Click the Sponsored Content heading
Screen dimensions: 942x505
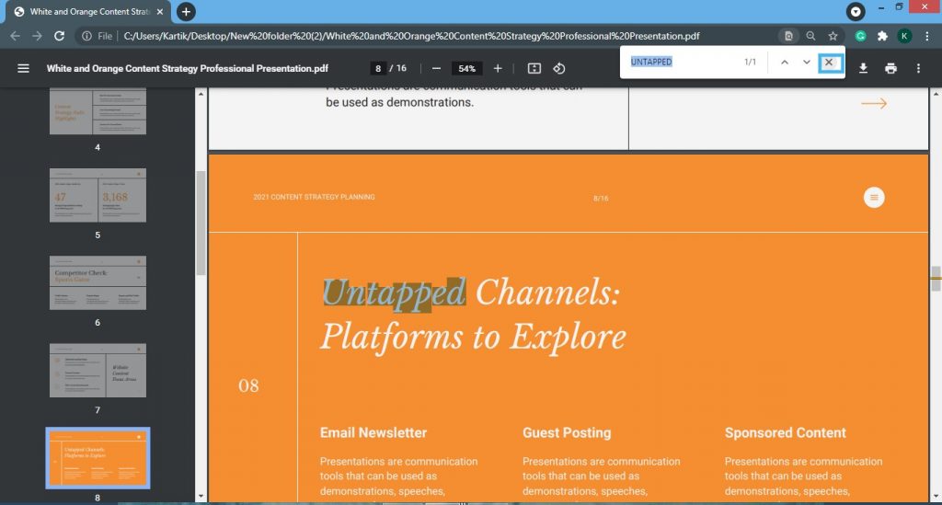786,432
